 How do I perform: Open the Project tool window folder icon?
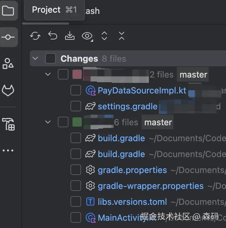coord(8,11)
